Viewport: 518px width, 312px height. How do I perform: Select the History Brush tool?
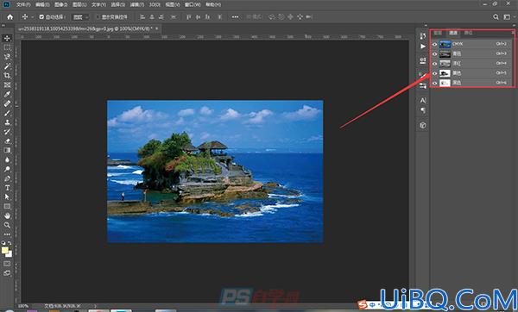(x=7, y=132)
